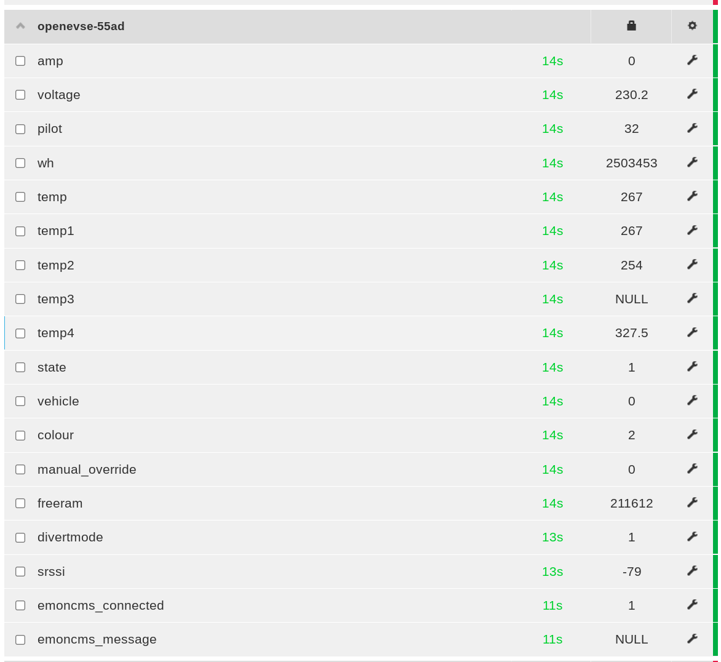Configure the voltage feed using its wrench icon
Image resolution: width=721 pixels, height=662 pixels.
(x=692, y=95)
